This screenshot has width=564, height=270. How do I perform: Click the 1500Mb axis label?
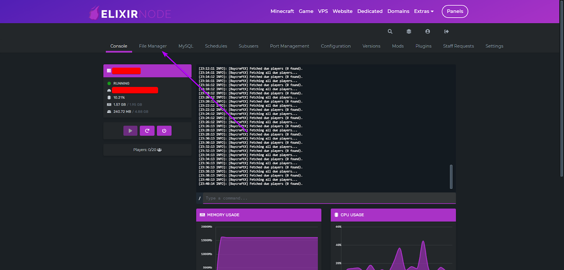coord(207,240)
